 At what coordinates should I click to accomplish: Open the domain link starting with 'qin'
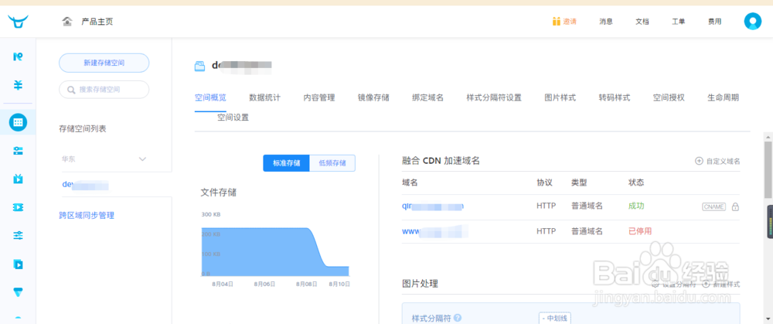tap(433, 206)
